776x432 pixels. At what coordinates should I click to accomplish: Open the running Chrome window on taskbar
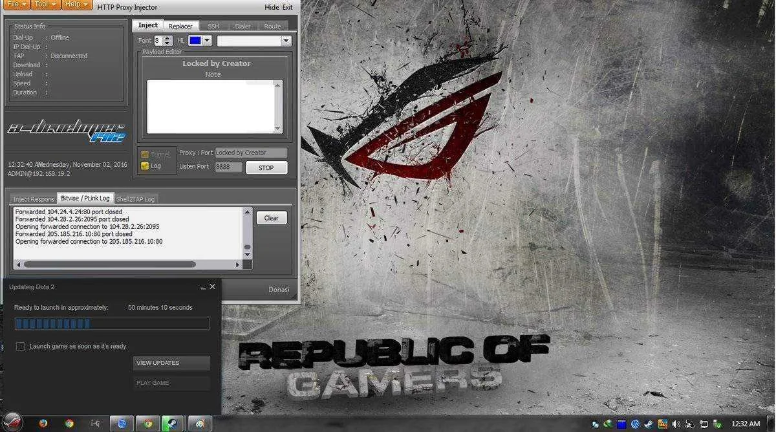[148, 424]
